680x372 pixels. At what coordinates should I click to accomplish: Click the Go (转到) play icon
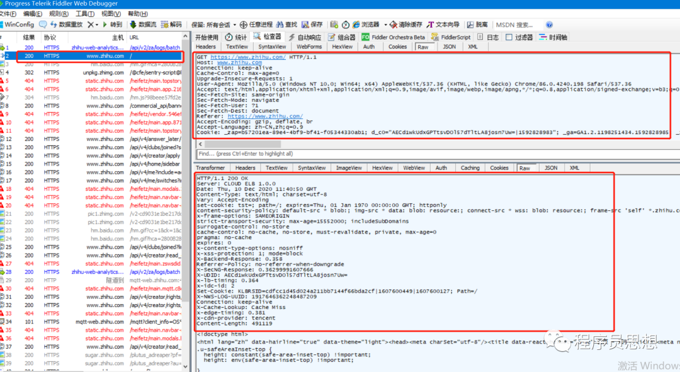[105, 25]
